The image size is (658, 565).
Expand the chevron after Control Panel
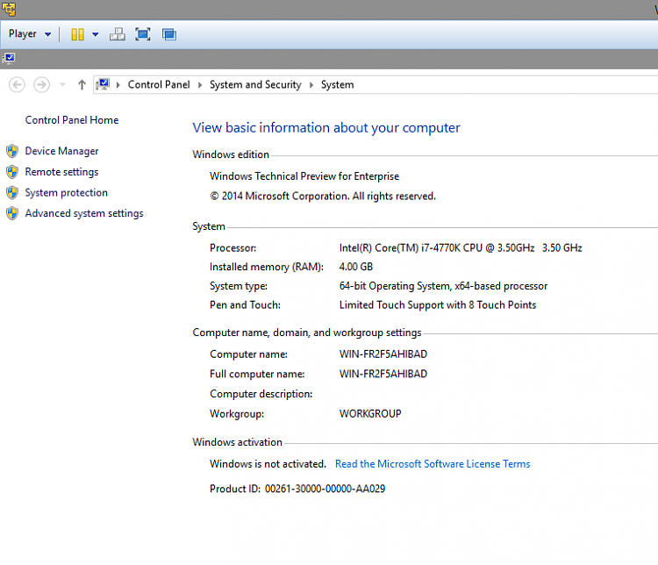click(200, 85)
